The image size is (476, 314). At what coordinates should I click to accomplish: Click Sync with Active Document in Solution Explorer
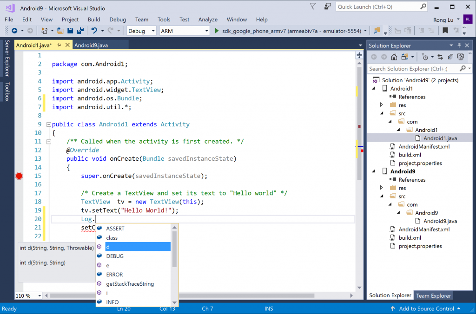(x=440, y=57)
